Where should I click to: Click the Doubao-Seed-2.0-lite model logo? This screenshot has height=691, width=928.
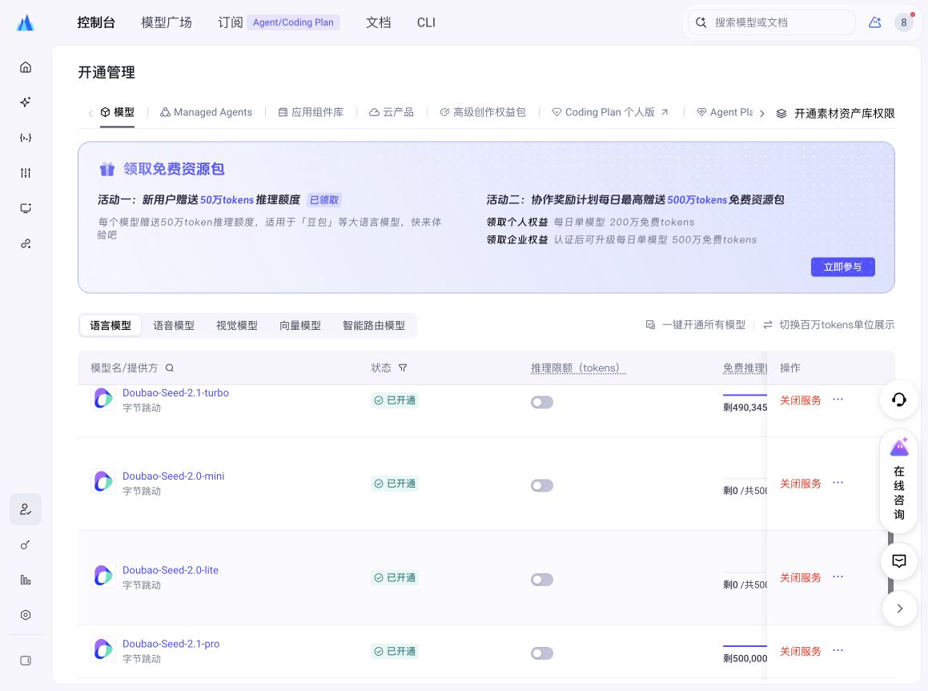(x=103, y=576)
